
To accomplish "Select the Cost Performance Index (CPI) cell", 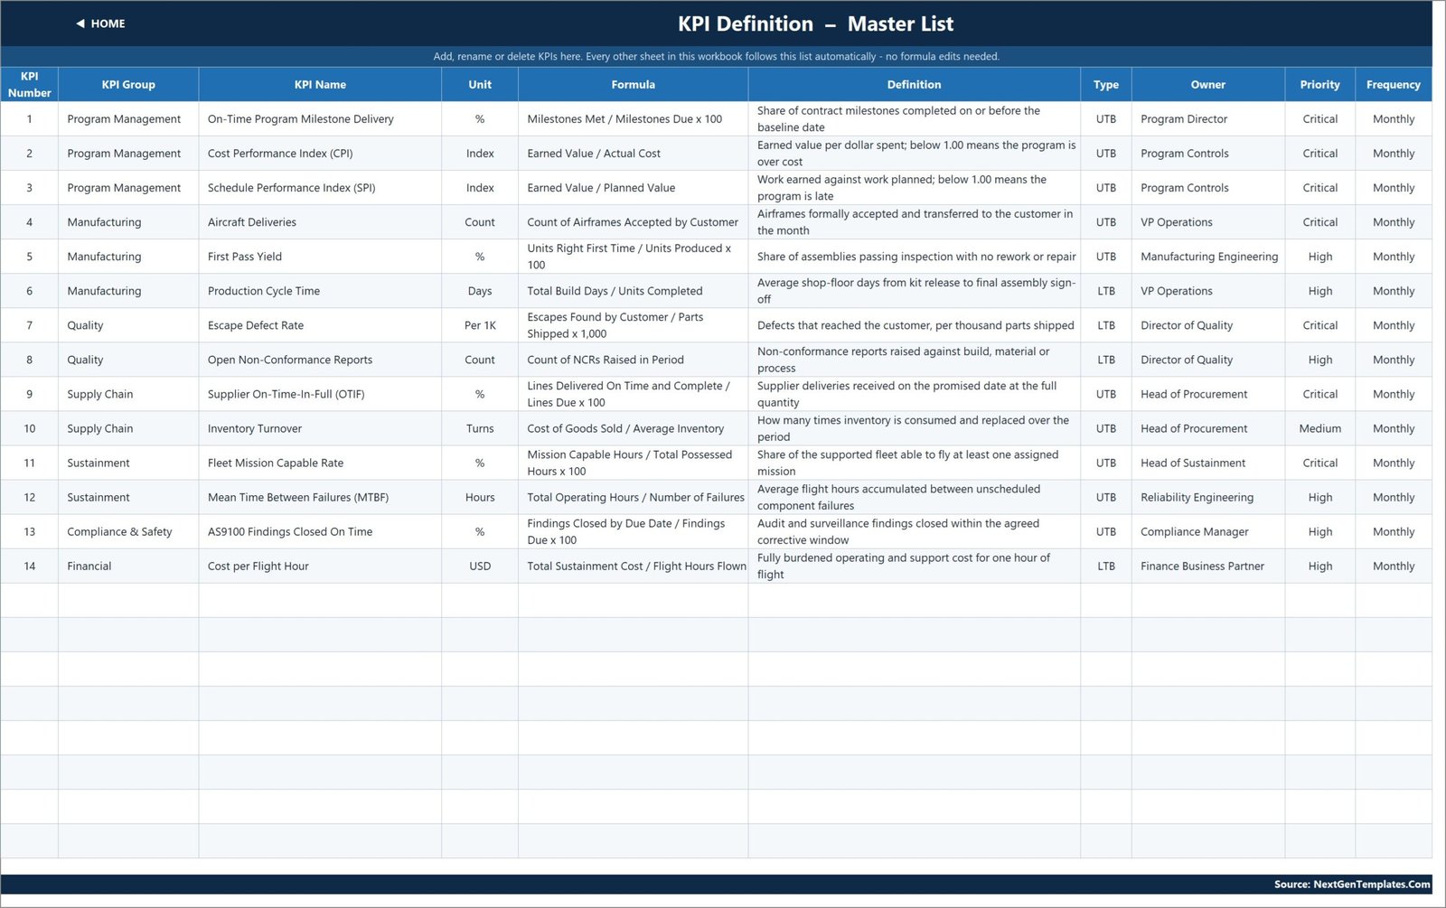I will [x=320, y=154].
